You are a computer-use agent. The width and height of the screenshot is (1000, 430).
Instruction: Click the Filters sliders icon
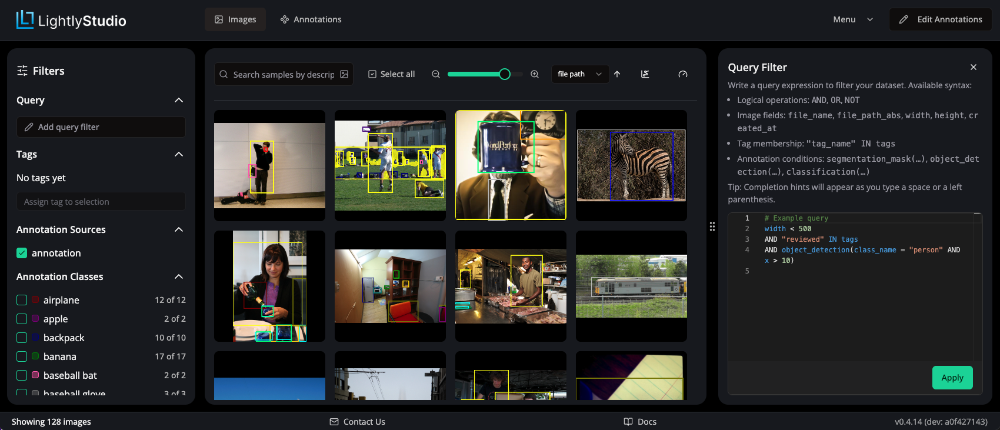pyautogui.click(x=22, y=71)
